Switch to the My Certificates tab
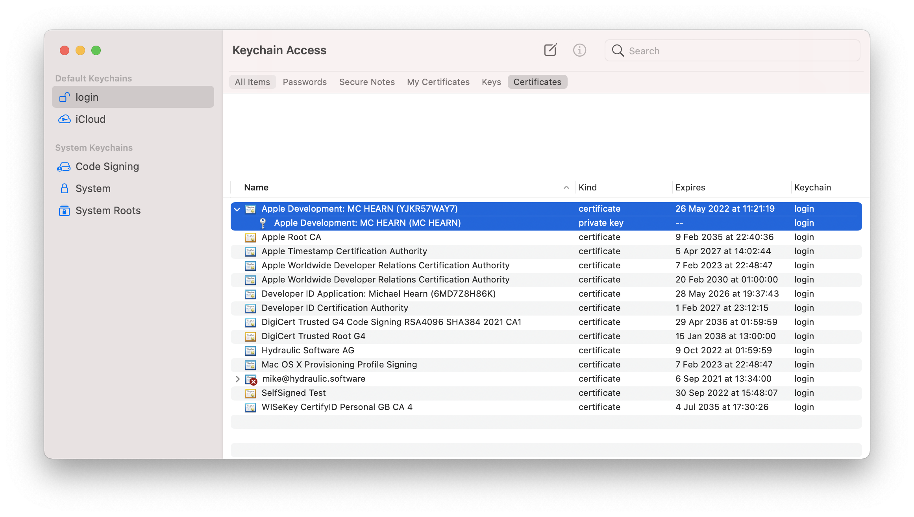The height and width of the screenshot is (517, 914). point(438,82)
